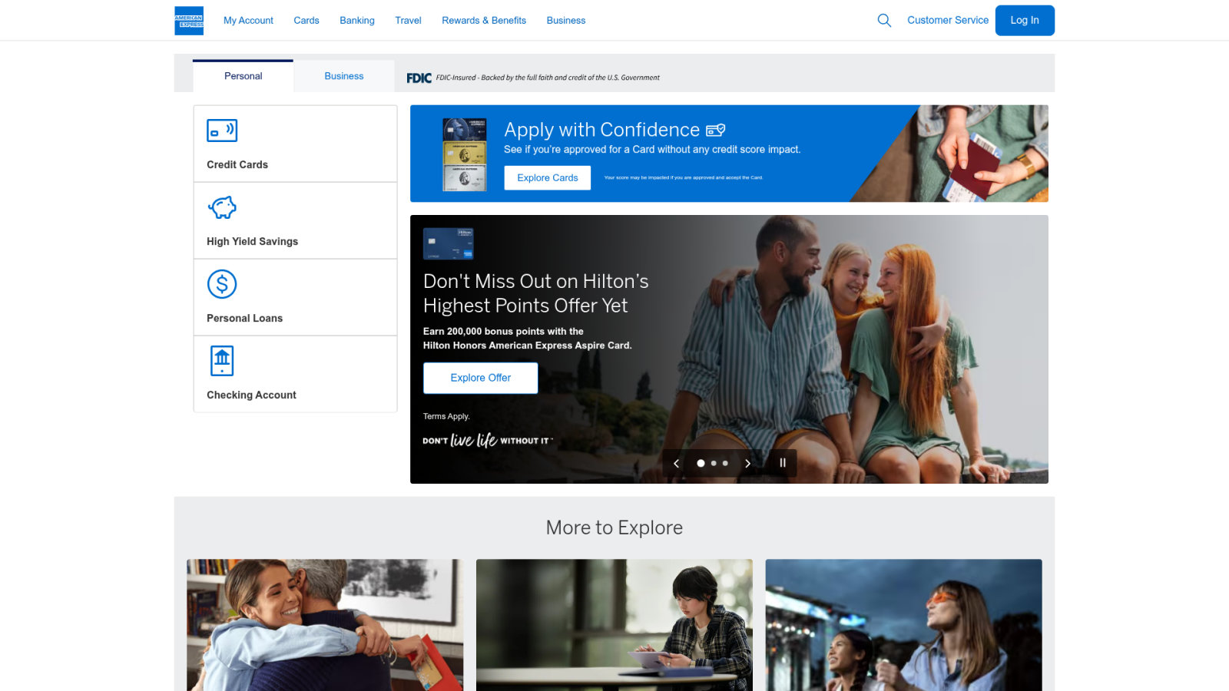Image resolution: width=1229 pixels, height=691 pixels.
Task: Click the FDIC-Insured disclosure text
Action: click(x=548, y=78)
